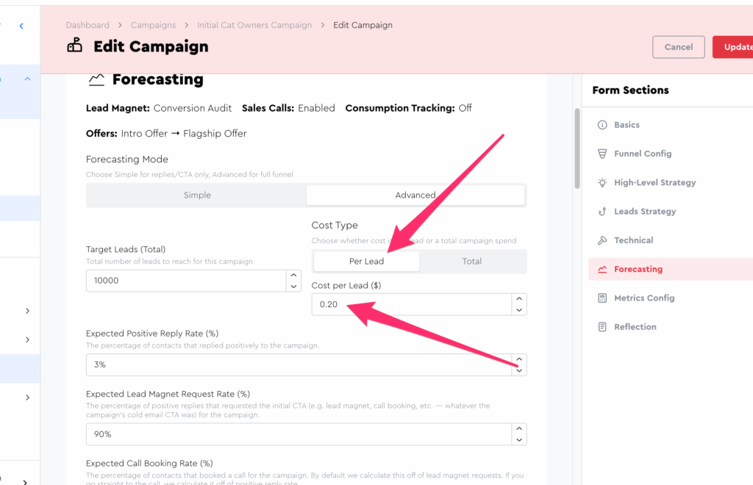Click the back chevron in left sidebar

pos(21,26)
